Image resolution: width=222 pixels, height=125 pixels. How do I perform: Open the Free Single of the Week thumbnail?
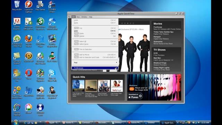(78, 86)
